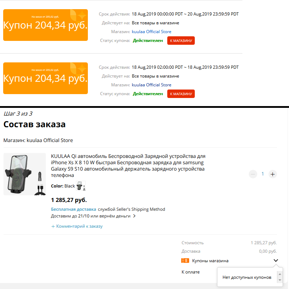
Task: Click the KUULAA Qi product title
Action: [128, 166]
